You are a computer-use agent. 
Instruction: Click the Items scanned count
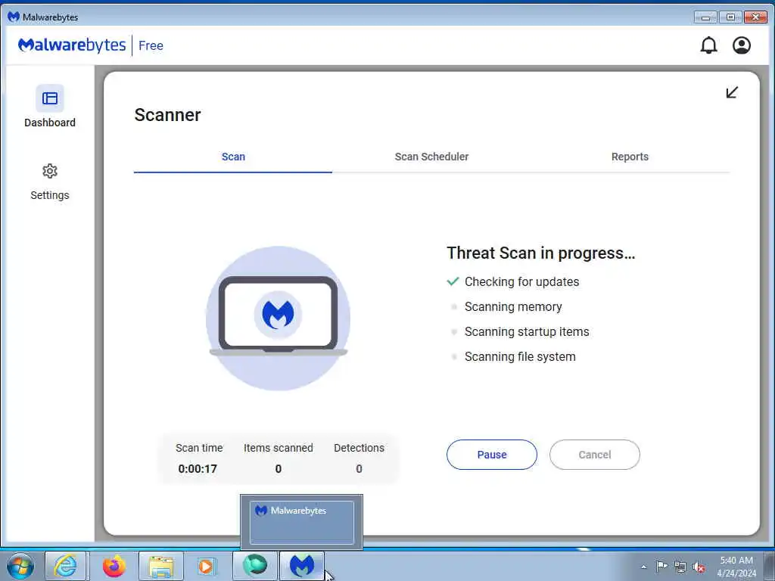point(279,469)
